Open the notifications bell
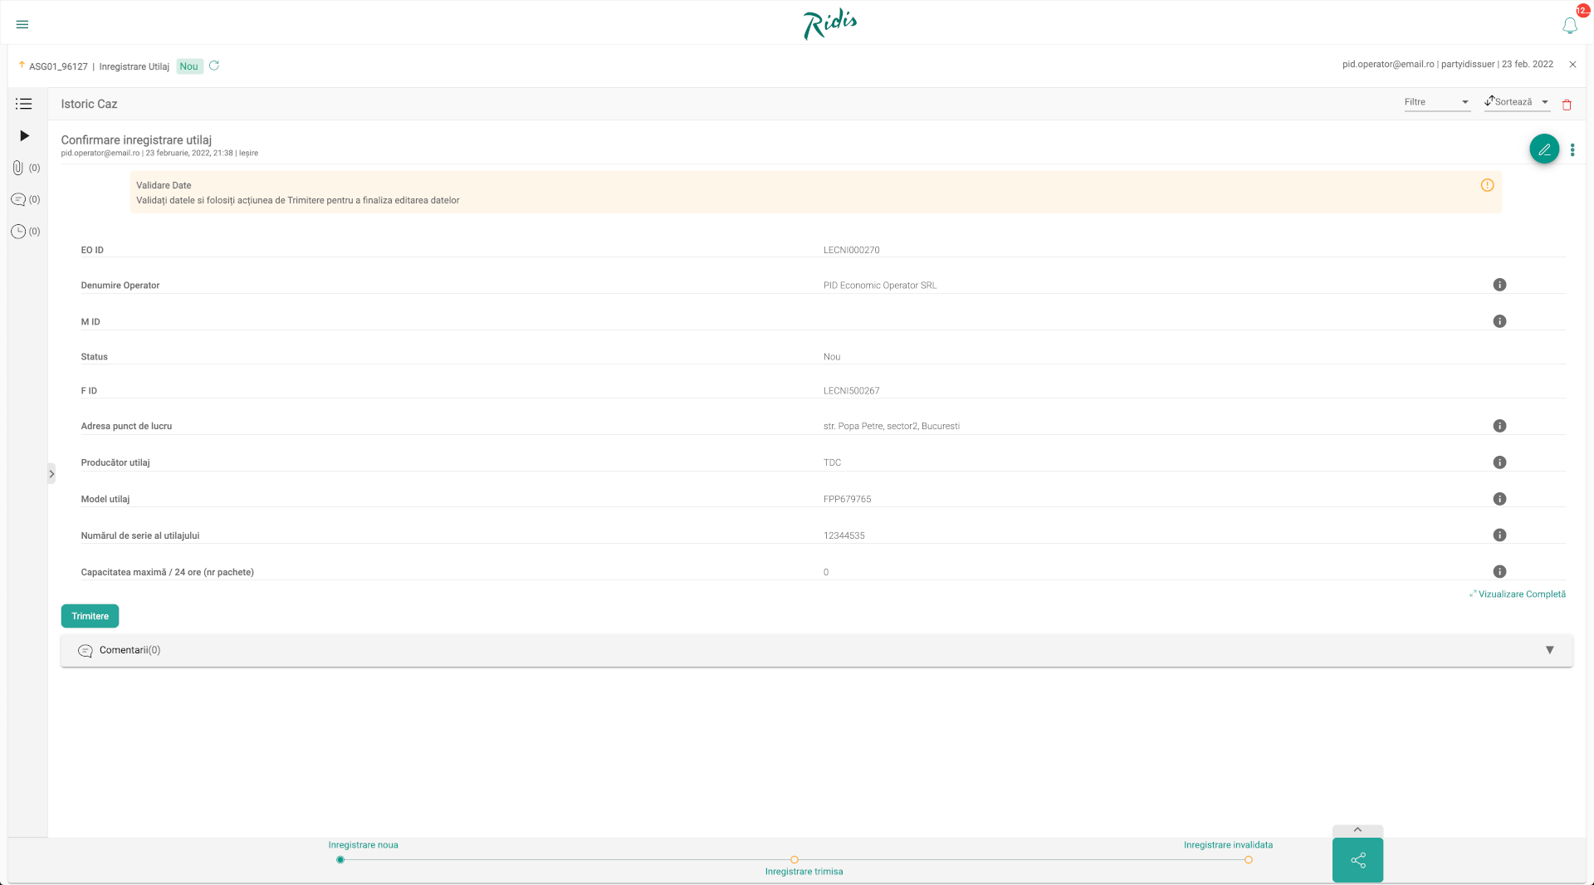The width and height of the screenshot is (1594, 885). (1570, 26)
